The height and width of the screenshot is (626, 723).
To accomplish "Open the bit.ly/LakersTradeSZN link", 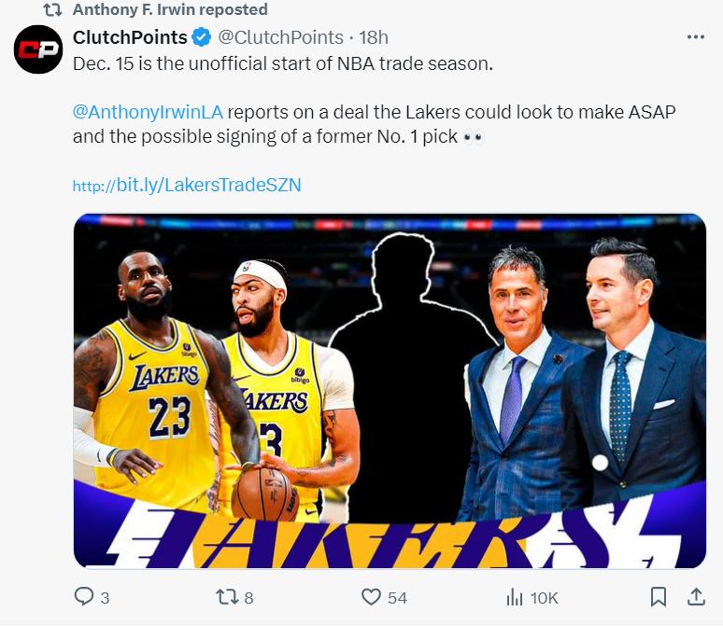I will (187, 185).
